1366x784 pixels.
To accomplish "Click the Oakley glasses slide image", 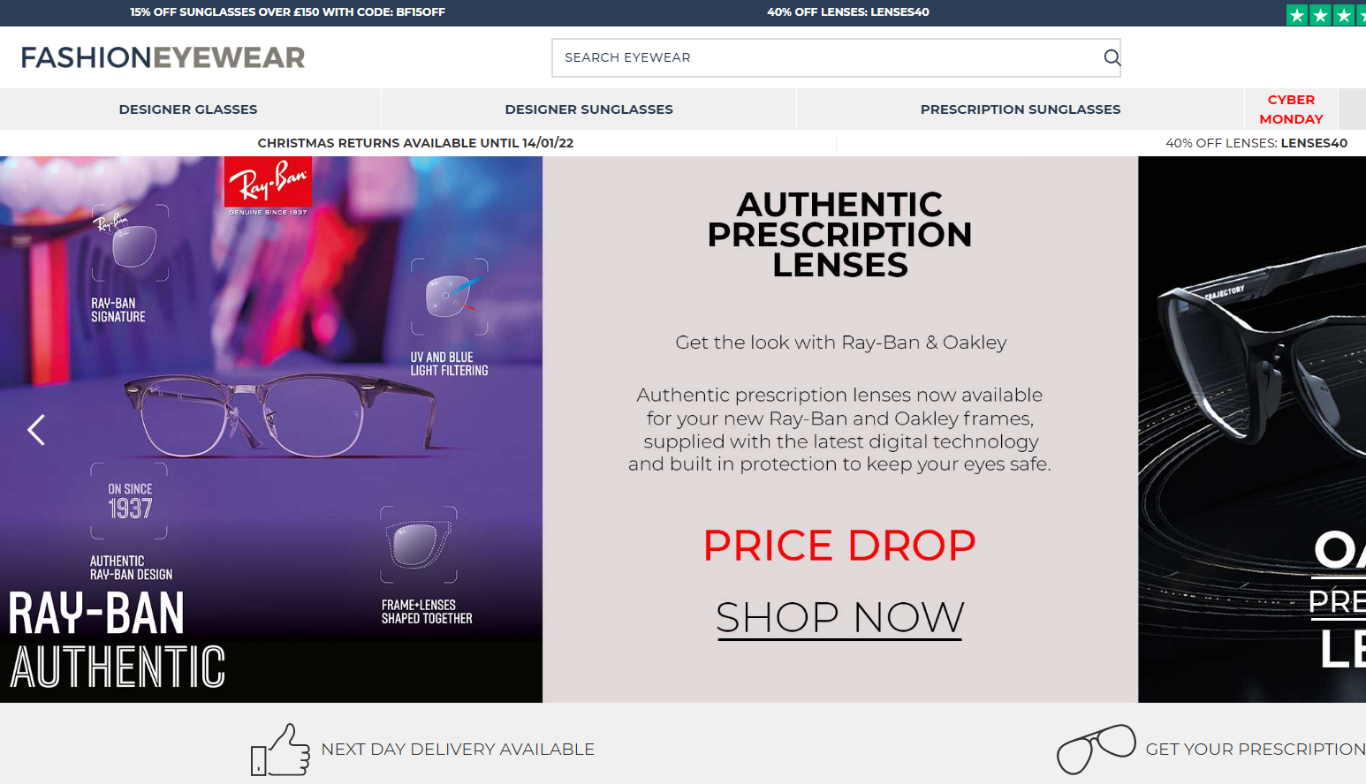I will 1252,429.
